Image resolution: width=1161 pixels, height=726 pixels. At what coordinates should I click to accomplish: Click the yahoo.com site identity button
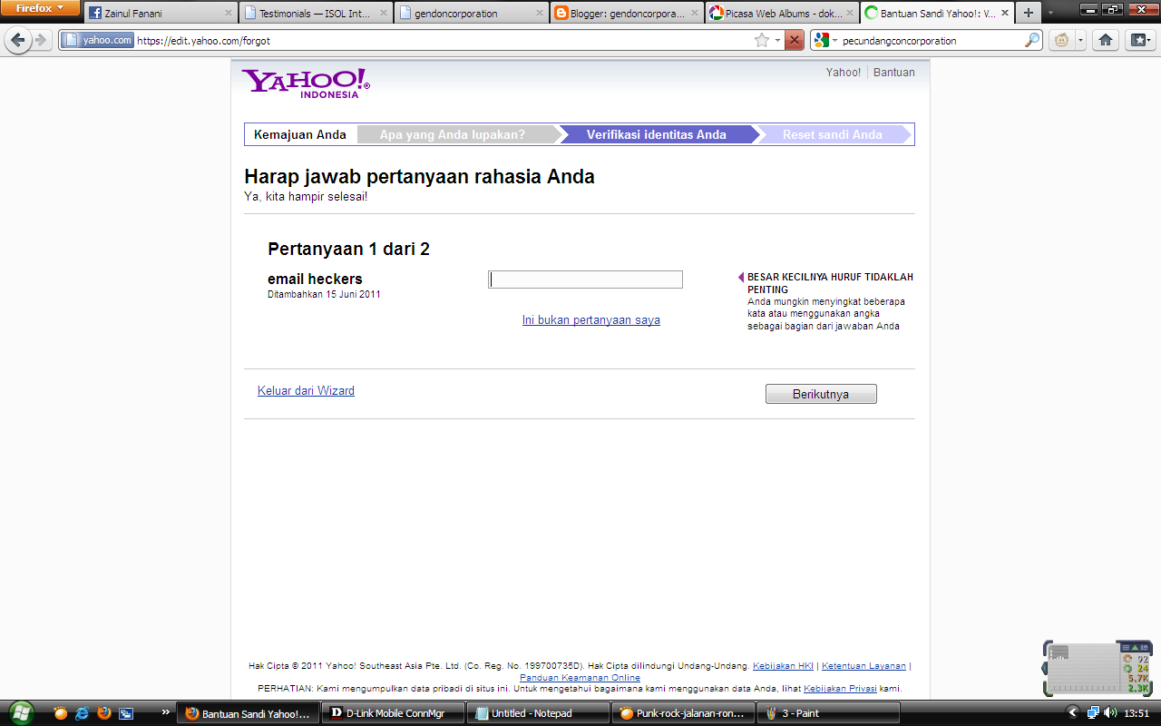pos(97,40)
